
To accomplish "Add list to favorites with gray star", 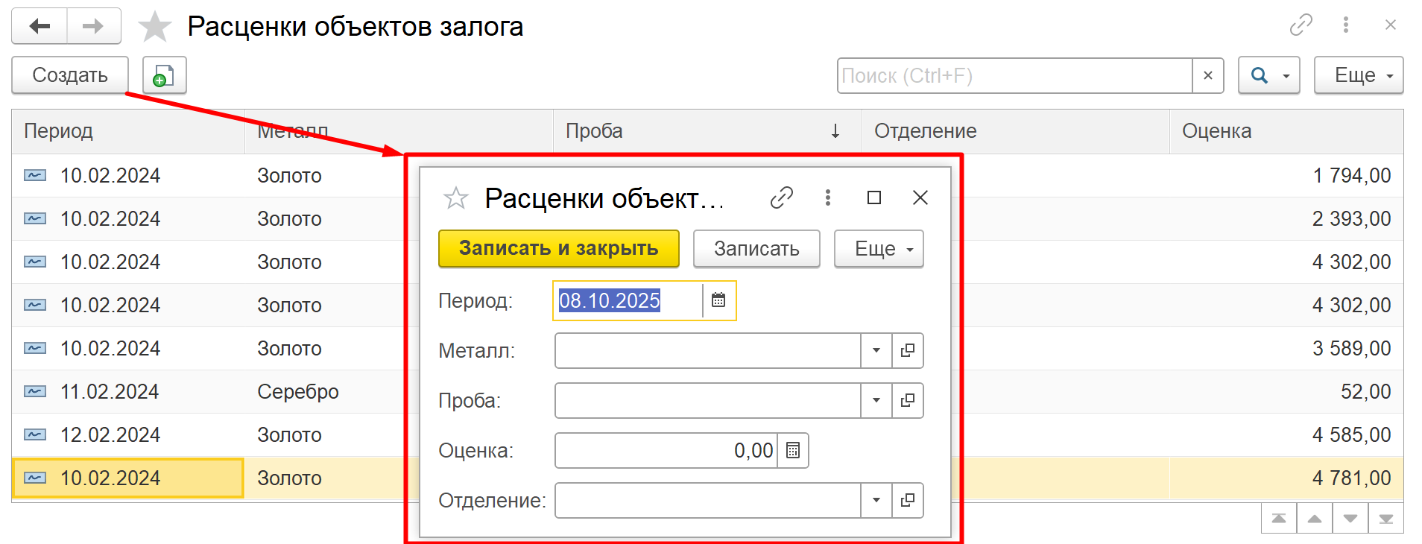I will (x=155, y=27).
